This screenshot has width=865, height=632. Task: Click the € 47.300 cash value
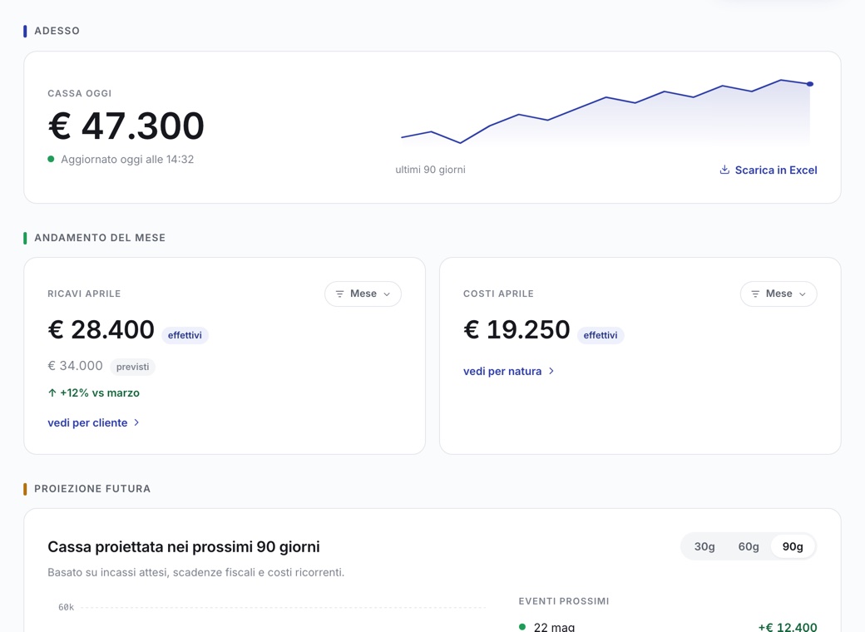[126, 126]
